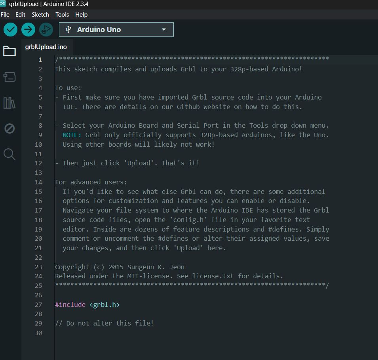Click the '#include' keyword on line 27
378x360 pixels.
[70, 305]
